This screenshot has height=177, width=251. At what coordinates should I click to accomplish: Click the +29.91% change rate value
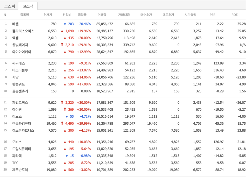pyautogui.click(x=84, y=45)
